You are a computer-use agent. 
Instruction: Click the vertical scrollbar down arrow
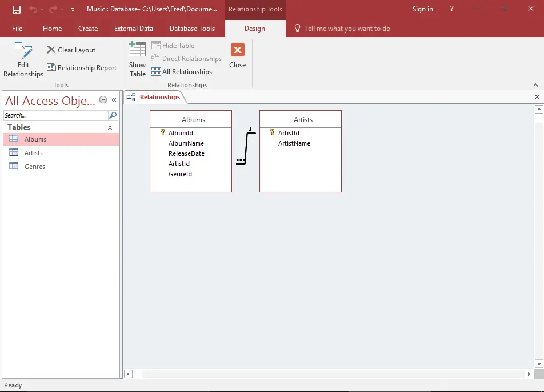click(x=539, y=364)
